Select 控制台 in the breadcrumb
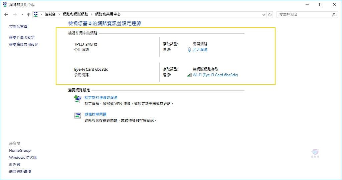Image resolution: width=342 pixels, height=180 pixels. [50, 14]
